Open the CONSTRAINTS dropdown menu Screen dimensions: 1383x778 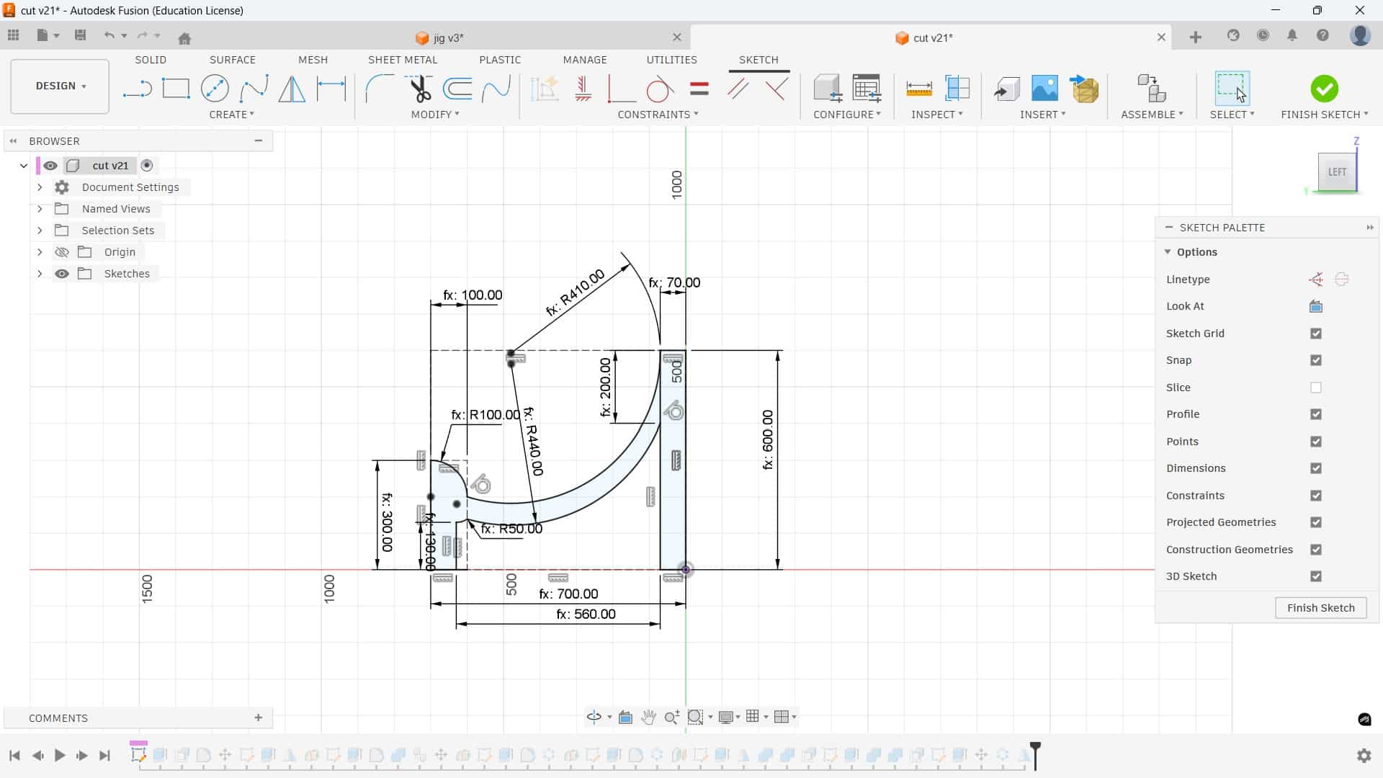(x=658, y=115)
